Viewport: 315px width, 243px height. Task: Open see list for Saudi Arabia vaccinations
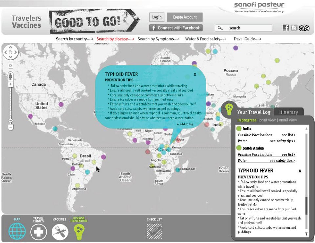click(288, 154)
